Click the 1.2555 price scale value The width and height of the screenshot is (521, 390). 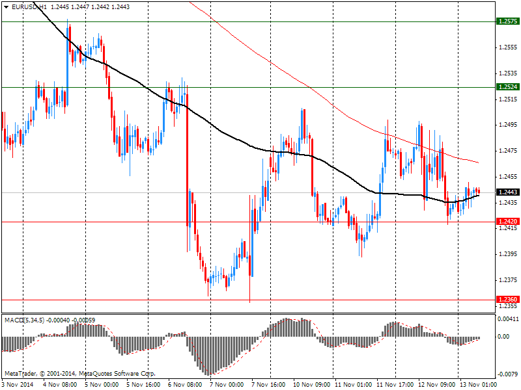click(x=509, y=47)
